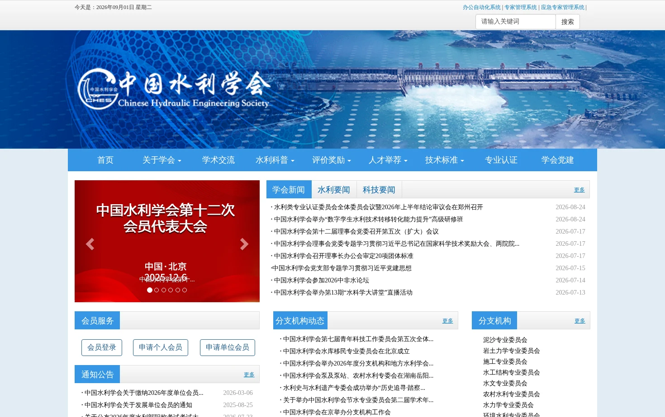Click the 申请单位会员 button

click(228, 347)
